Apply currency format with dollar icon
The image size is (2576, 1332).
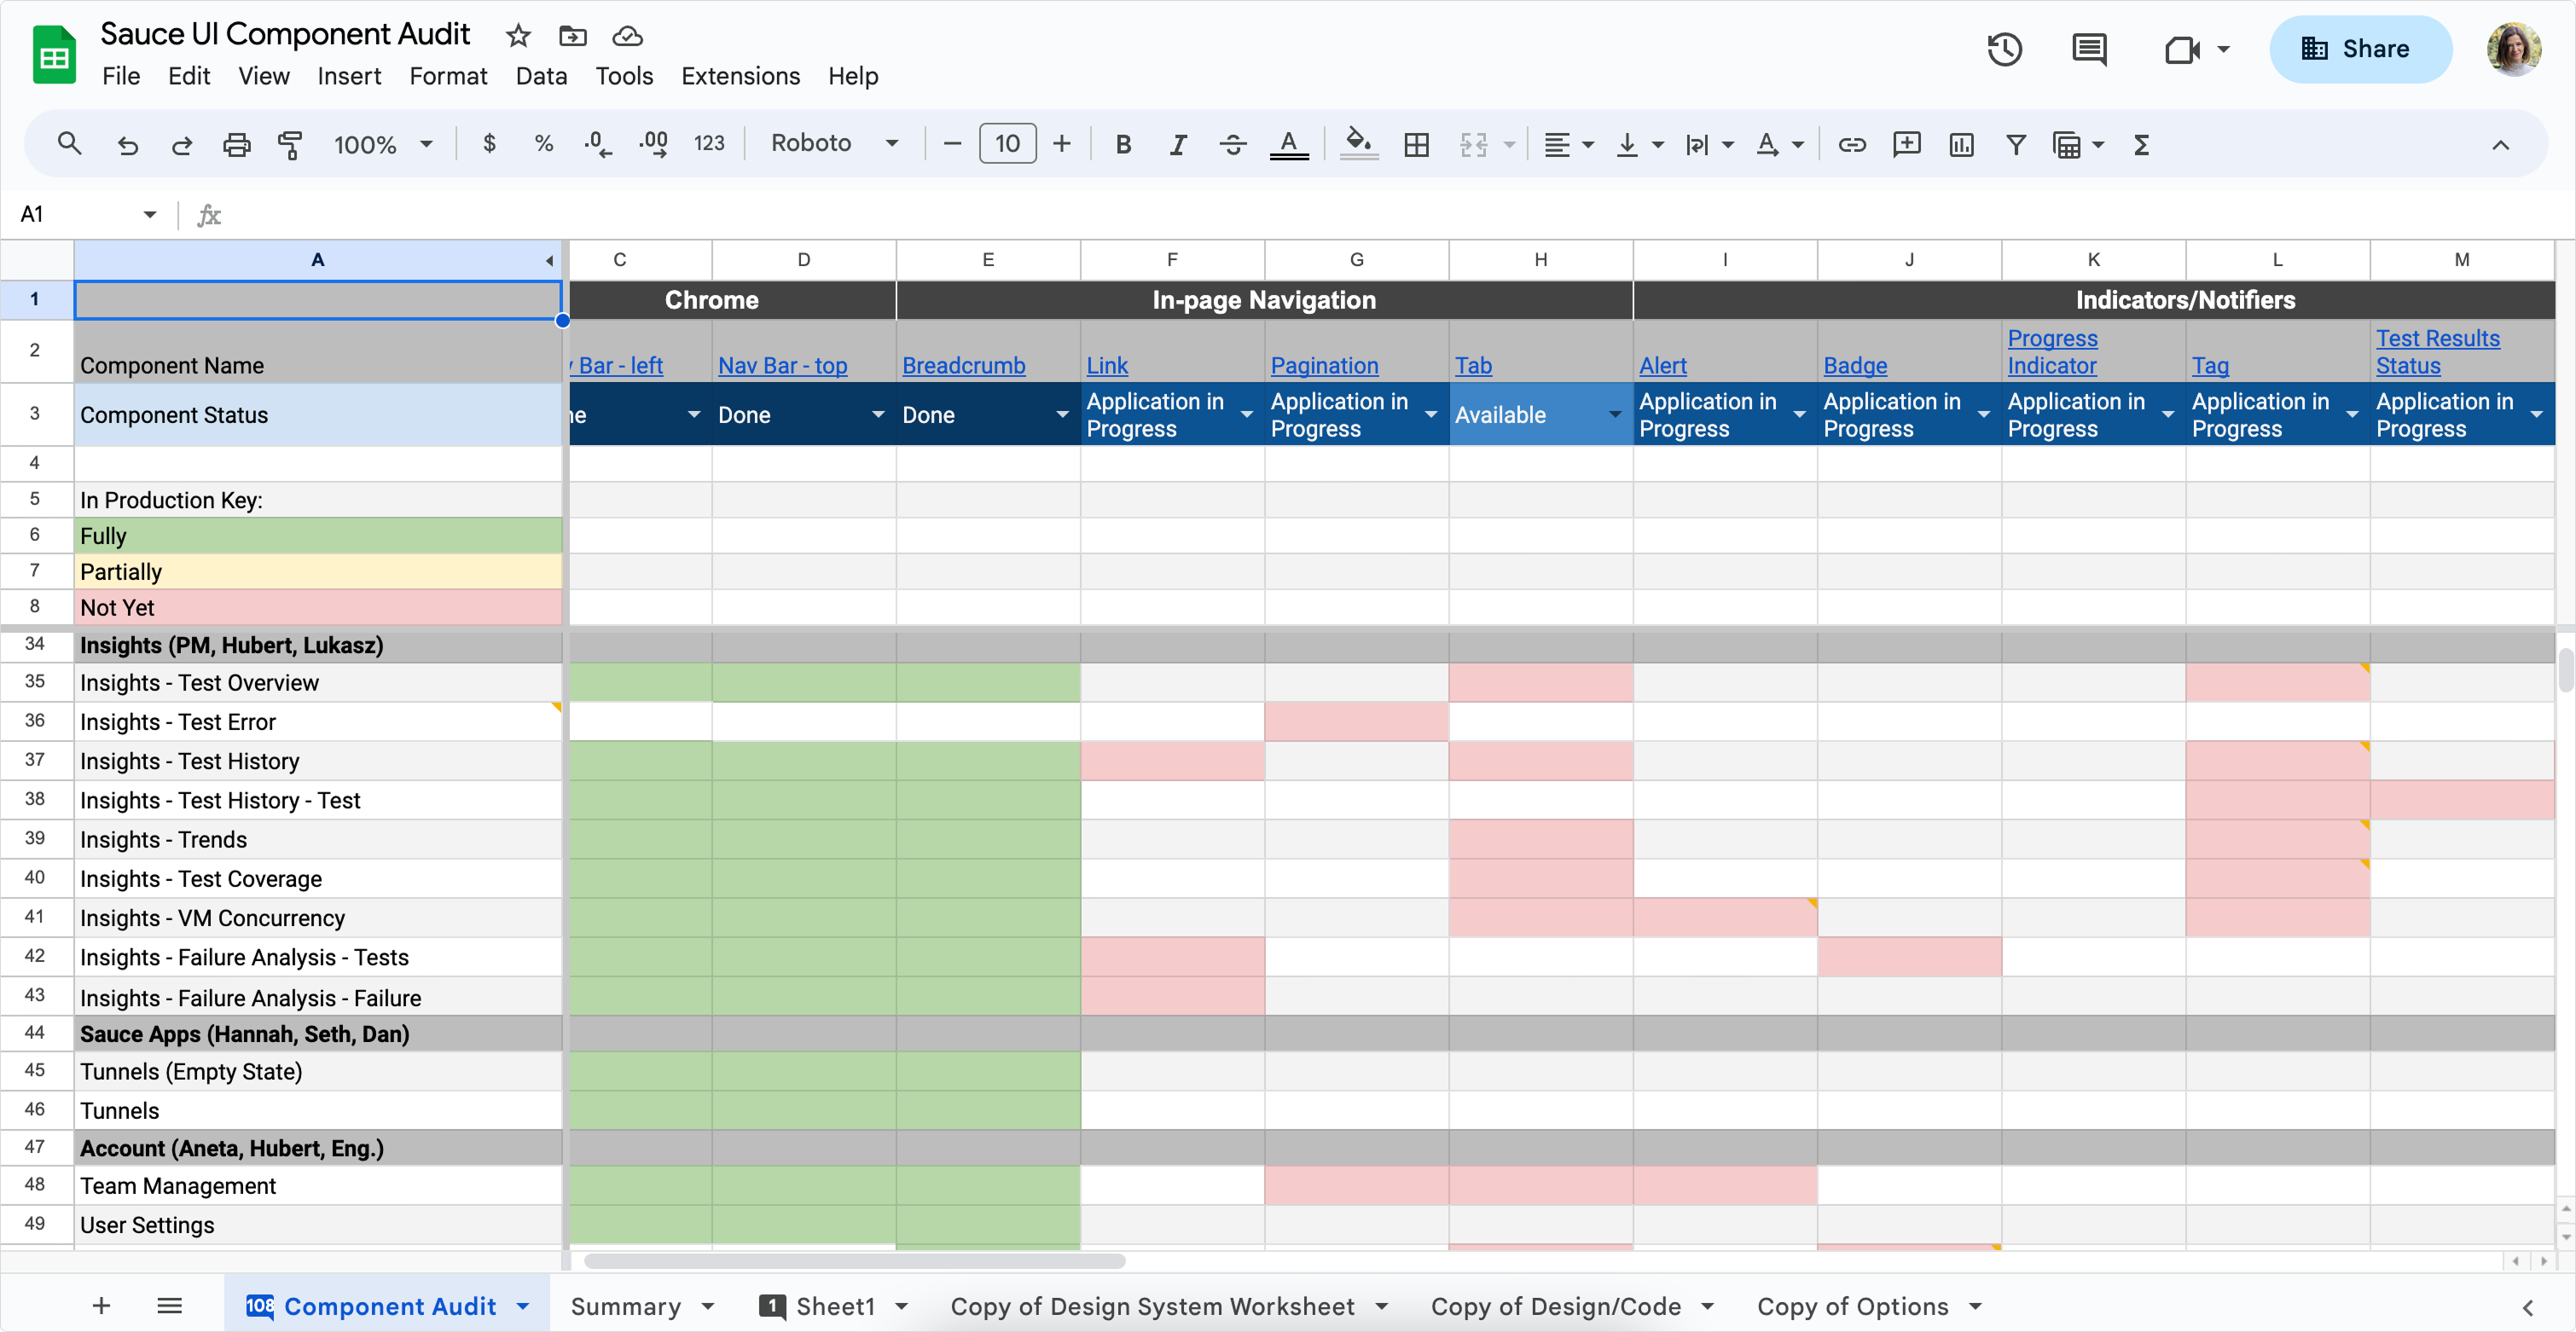(x=489, y=144)
